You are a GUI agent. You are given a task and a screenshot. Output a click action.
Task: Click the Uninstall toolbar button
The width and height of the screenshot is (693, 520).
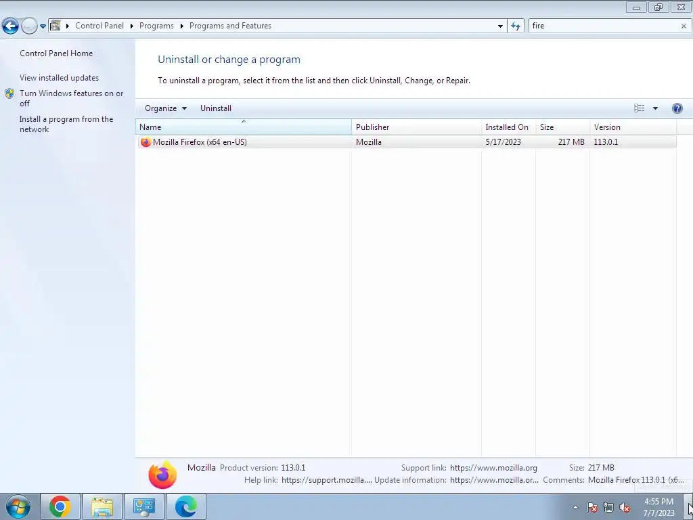pos(216,108)
